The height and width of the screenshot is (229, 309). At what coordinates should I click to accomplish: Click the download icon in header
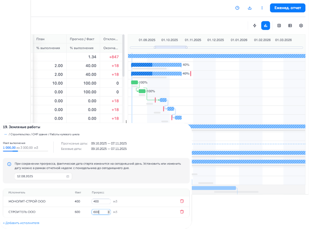point(249,8)
